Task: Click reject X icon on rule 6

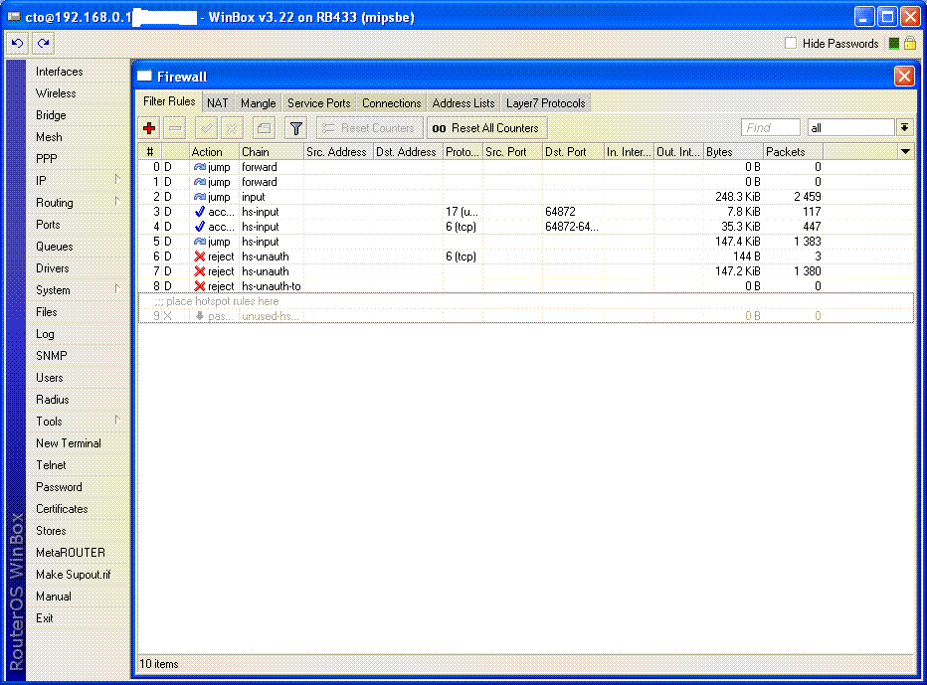Action: tap(200, 257)
